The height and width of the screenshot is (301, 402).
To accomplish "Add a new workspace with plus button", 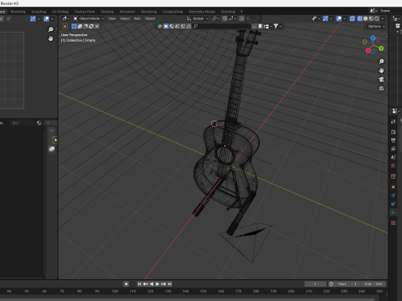I will click(241, 12).
